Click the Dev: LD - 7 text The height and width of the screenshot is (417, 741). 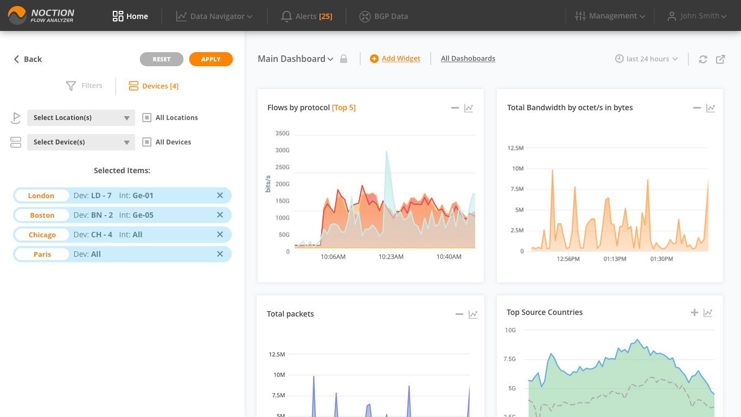93,195
